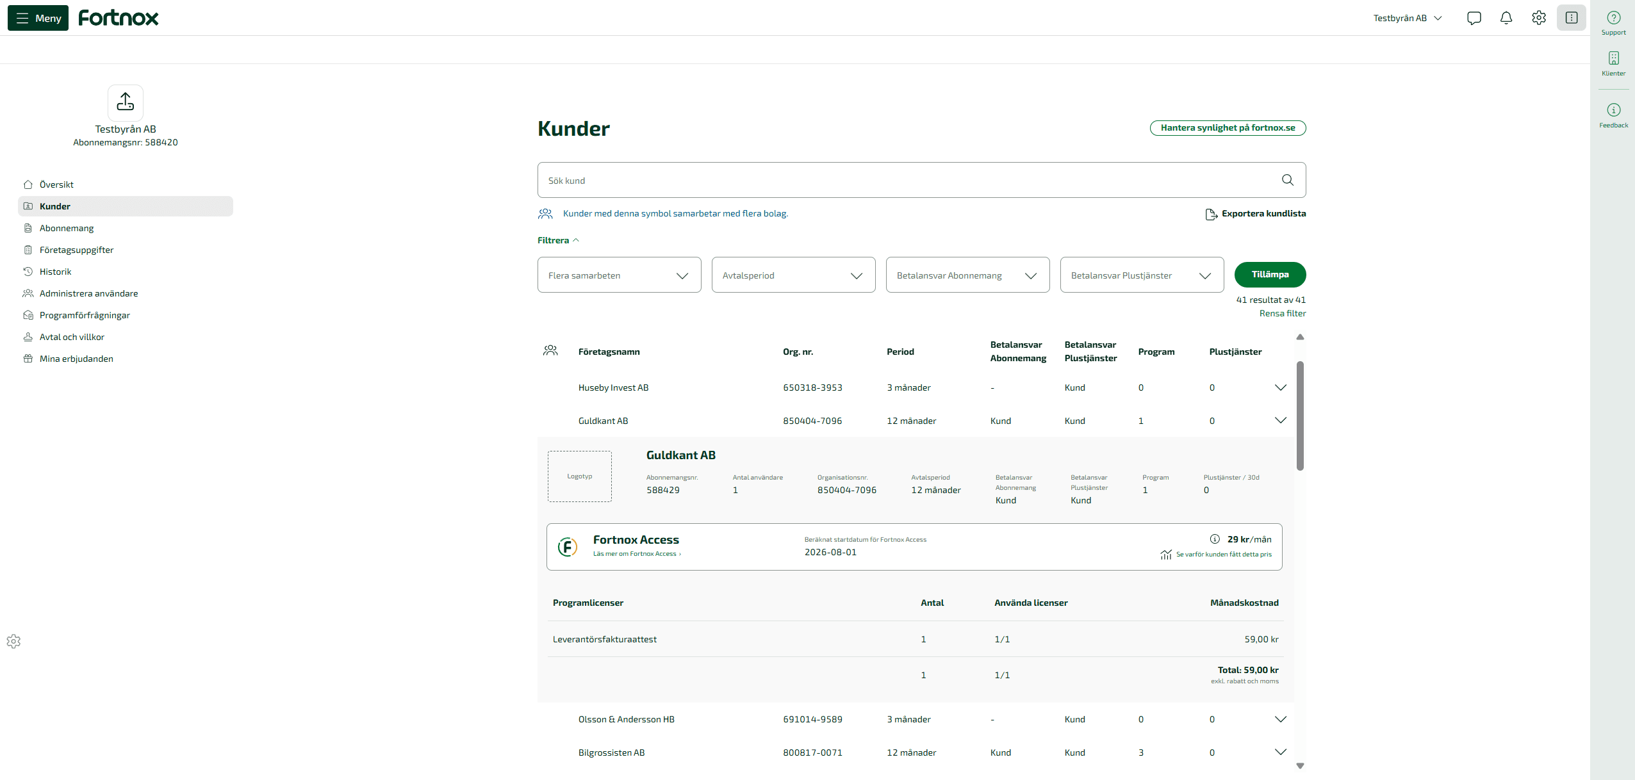
Task: Click the info icon beside 29 kr/mån
Action: pos(1215,539)
